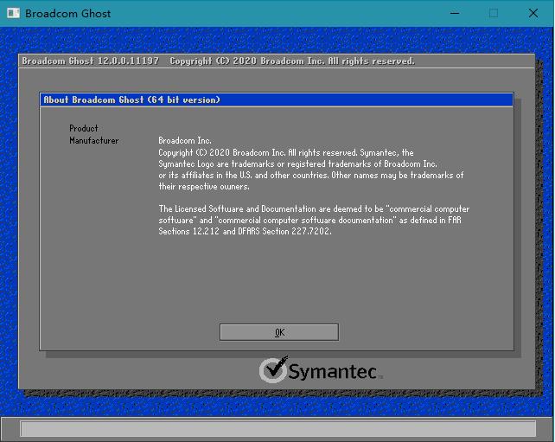Click the 'Symantec Logo are trademarks' line
The image size is (555, 442).
297,164
